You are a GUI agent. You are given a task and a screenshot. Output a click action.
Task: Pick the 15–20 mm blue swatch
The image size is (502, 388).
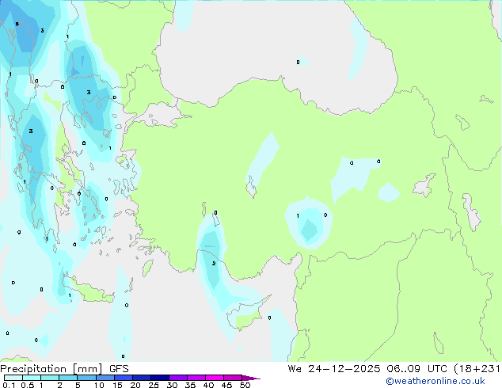124,378
